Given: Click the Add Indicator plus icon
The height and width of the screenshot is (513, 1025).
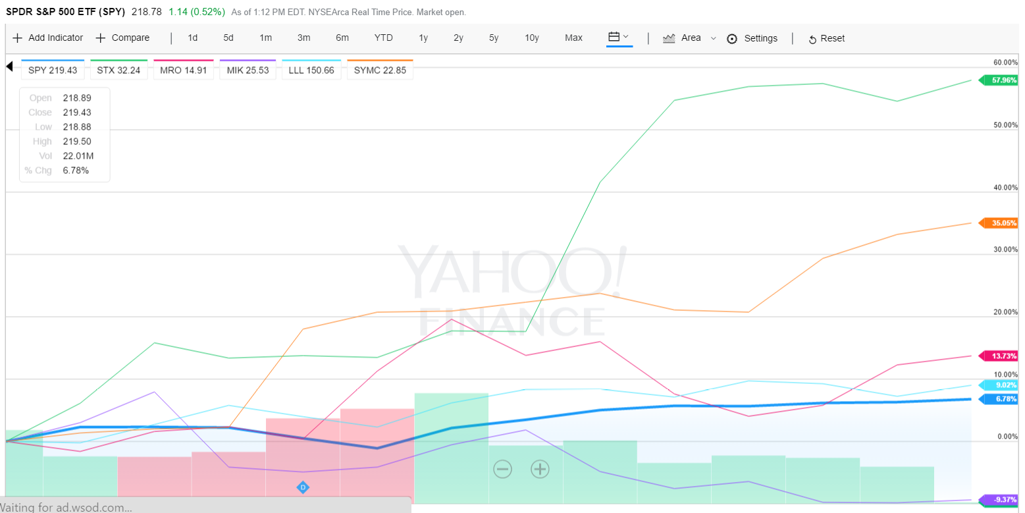Looking at the screenshot, I should click(17, 38).
